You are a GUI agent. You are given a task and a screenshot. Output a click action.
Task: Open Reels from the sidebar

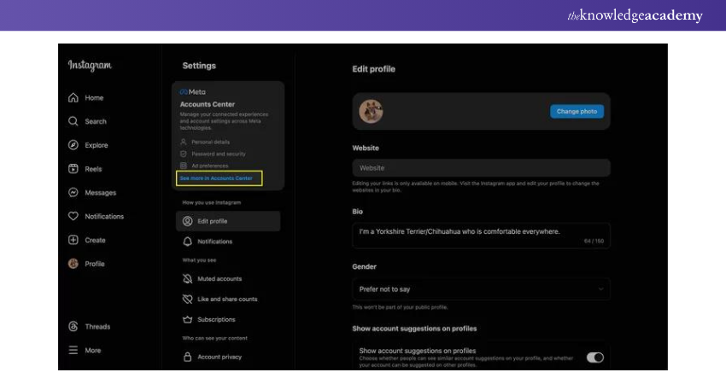tap(93, 169)
